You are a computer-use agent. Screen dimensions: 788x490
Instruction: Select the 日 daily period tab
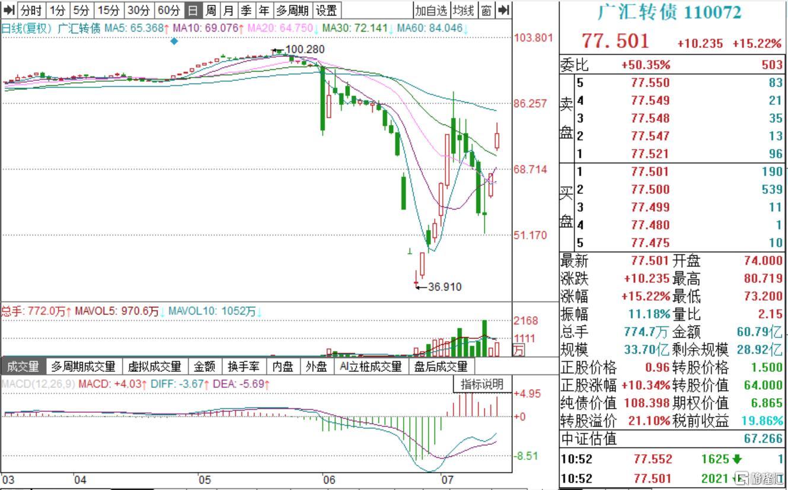click(x=193, y=10)
